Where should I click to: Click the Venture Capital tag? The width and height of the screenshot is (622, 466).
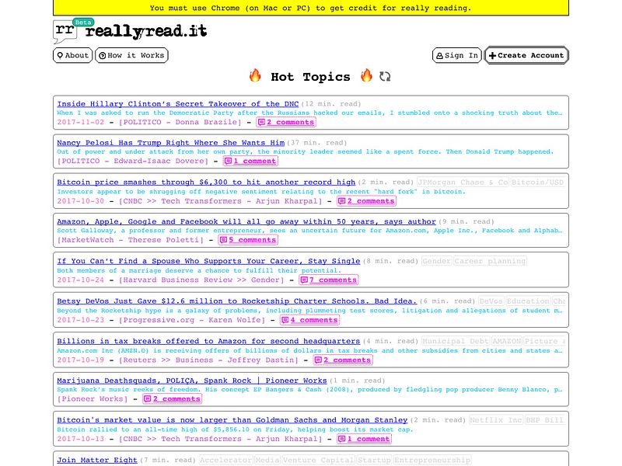(318, 460)
